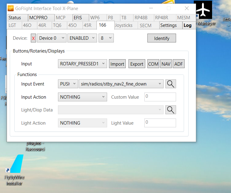Viewport: 231px width, 193px height.
Task: Click the Light Value input field
Action: tap(160, 123)
